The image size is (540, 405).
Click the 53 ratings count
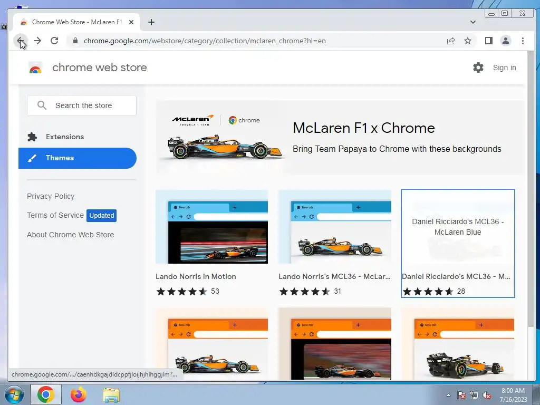tap(215, 291)
